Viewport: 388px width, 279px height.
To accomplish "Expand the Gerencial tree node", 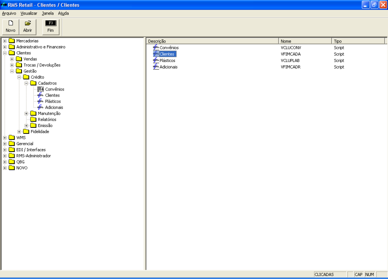I will (x=5, y=144).
